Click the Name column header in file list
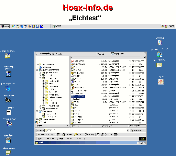The height and width of the screenshot is (156, 176). click(x=81, y=126)
